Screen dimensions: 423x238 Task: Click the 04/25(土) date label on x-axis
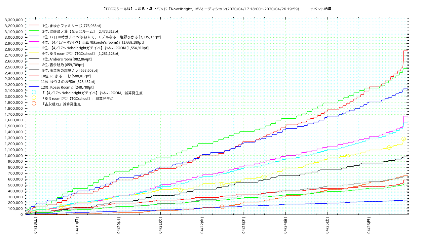[327, 225]
